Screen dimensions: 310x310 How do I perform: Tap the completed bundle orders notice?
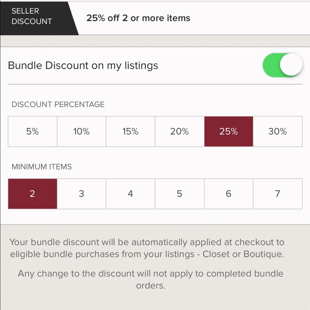[x=151, y=280]
